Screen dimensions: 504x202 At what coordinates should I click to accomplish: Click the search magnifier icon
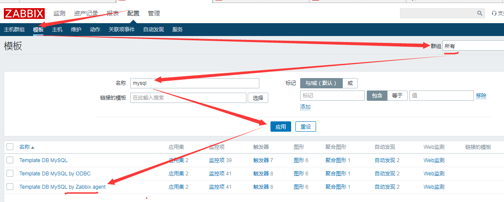479,13
